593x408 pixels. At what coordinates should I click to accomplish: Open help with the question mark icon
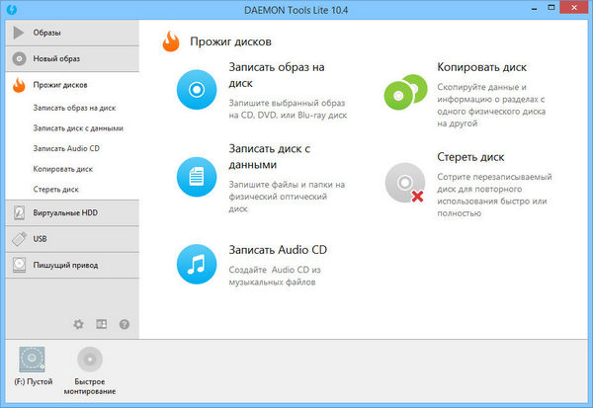[x=125, y=324]
